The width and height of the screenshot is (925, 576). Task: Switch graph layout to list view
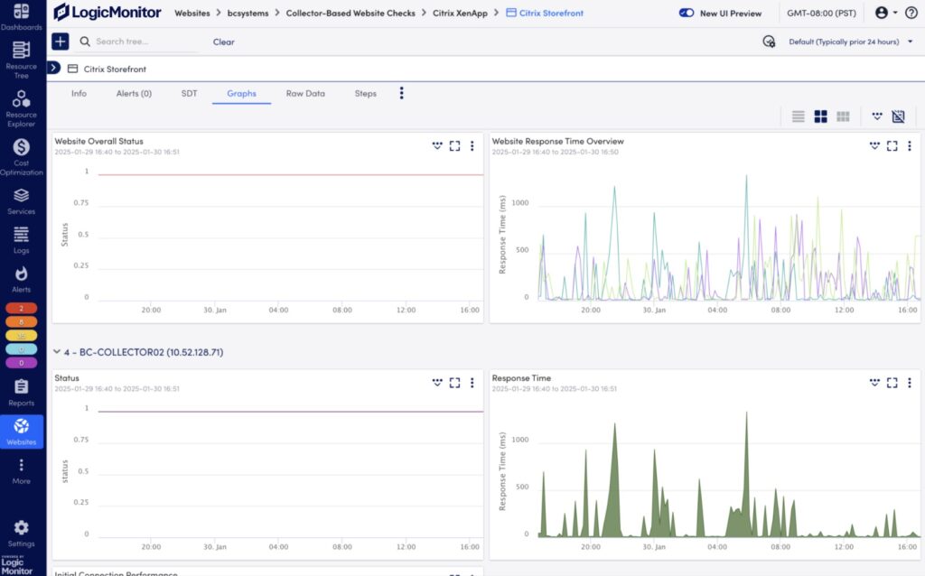point(798,116)
